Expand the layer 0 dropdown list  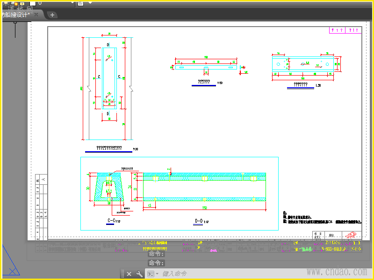coord(72,3)
